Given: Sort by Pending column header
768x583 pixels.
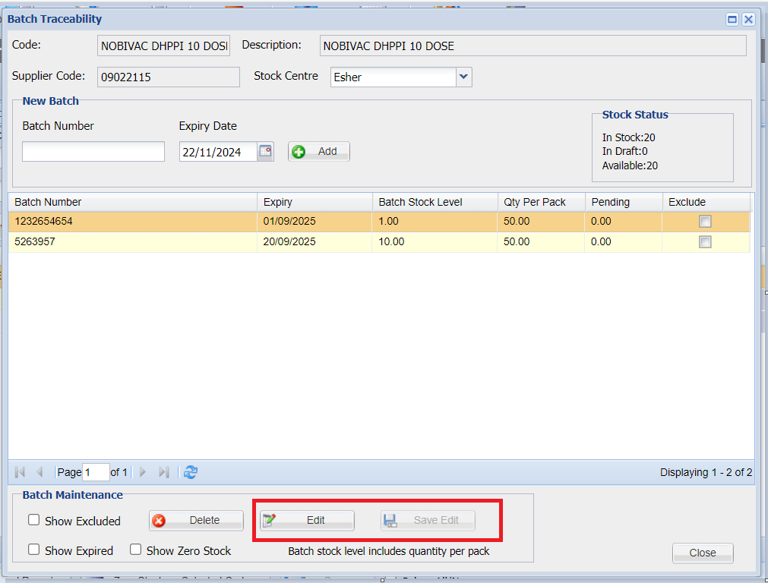Looking at the screenshot, I should tap(624, 202).
